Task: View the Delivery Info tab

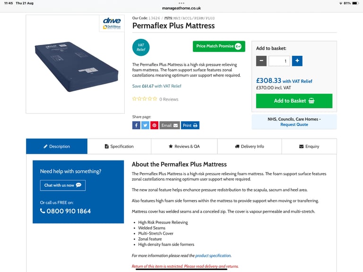Action: 250,147
